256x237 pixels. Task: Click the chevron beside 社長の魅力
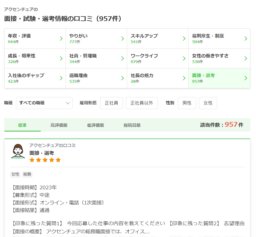(184, 78)
